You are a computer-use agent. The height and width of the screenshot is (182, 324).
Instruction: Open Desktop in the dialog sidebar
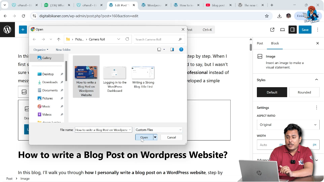point(48,74)
